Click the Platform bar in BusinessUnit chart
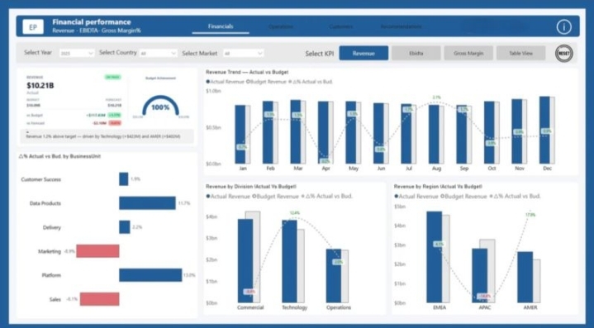 (x=150, y=275)
